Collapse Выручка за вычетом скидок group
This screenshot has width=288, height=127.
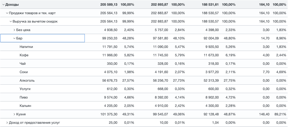click(11, 22)
